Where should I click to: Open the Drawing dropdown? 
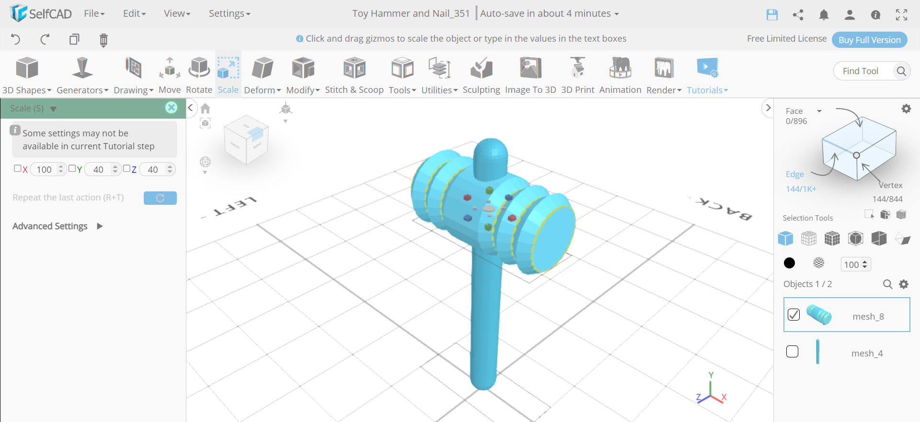pos(133,75)
